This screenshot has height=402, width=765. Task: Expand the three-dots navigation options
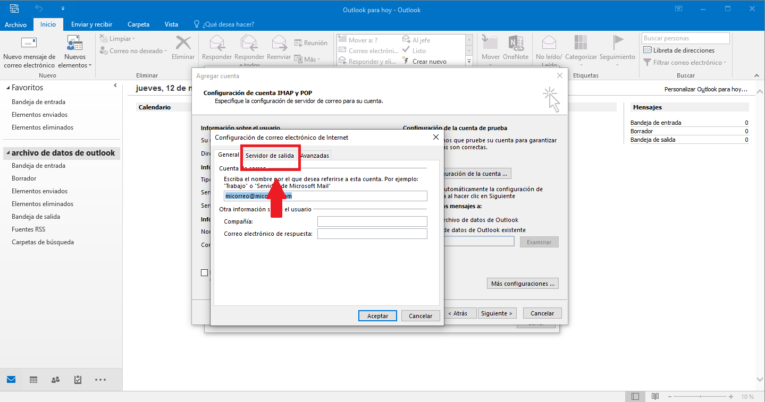(x=100, y=380)
